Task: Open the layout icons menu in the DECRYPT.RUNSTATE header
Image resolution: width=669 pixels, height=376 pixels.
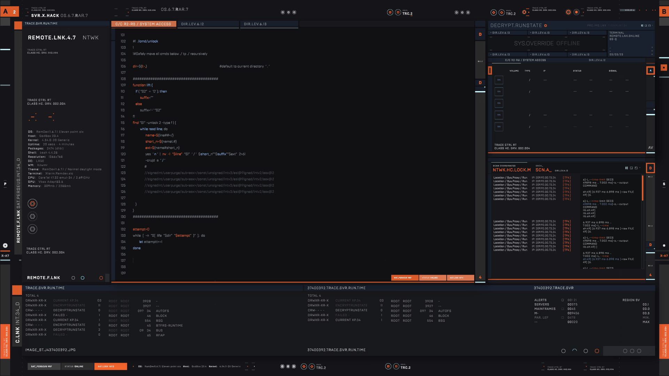Action: point(642,25)
